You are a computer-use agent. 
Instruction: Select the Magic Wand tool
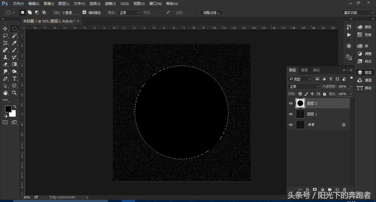click(x=14, y=36)
